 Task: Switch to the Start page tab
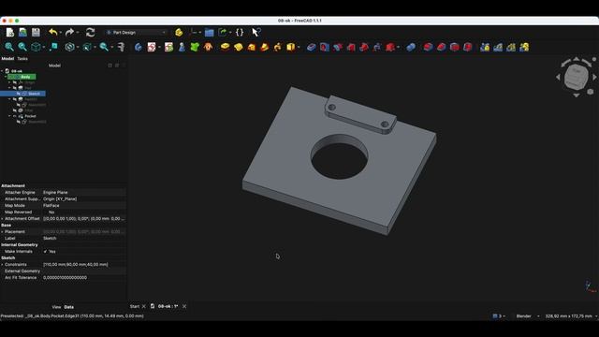(x=135, y=306)
